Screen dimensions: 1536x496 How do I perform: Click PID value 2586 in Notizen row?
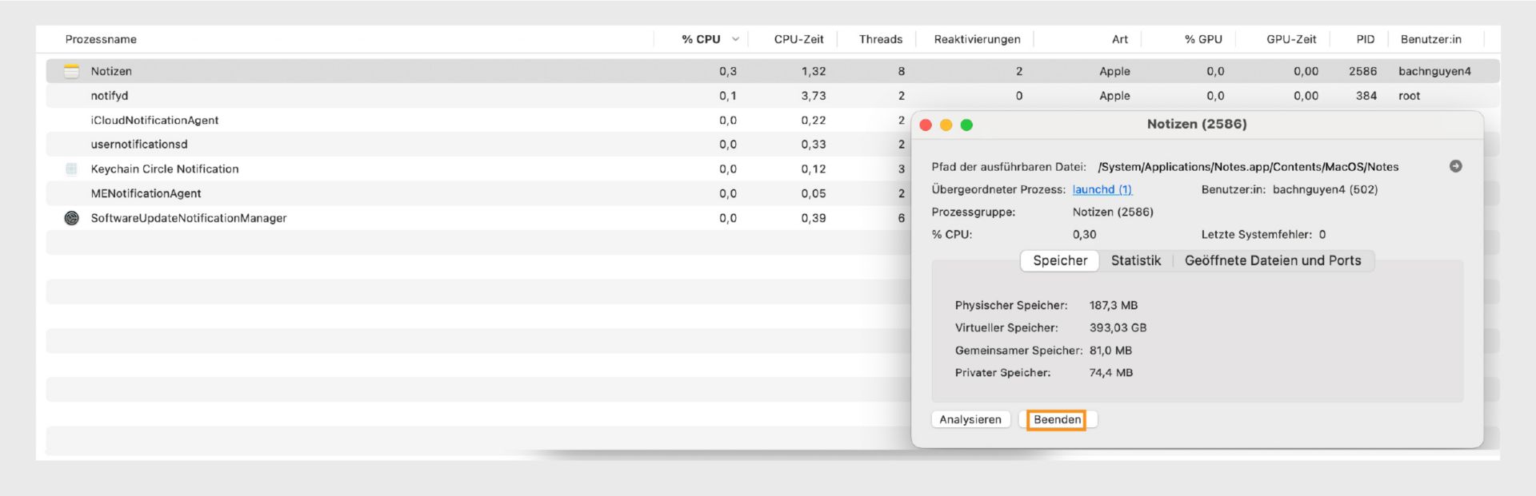click(1362, 71)
